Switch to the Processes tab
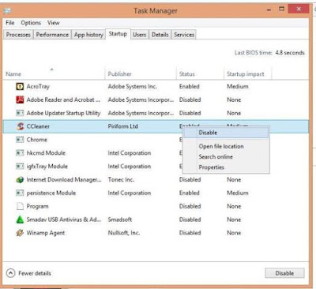The image size is (316, 289). [18, 35]
